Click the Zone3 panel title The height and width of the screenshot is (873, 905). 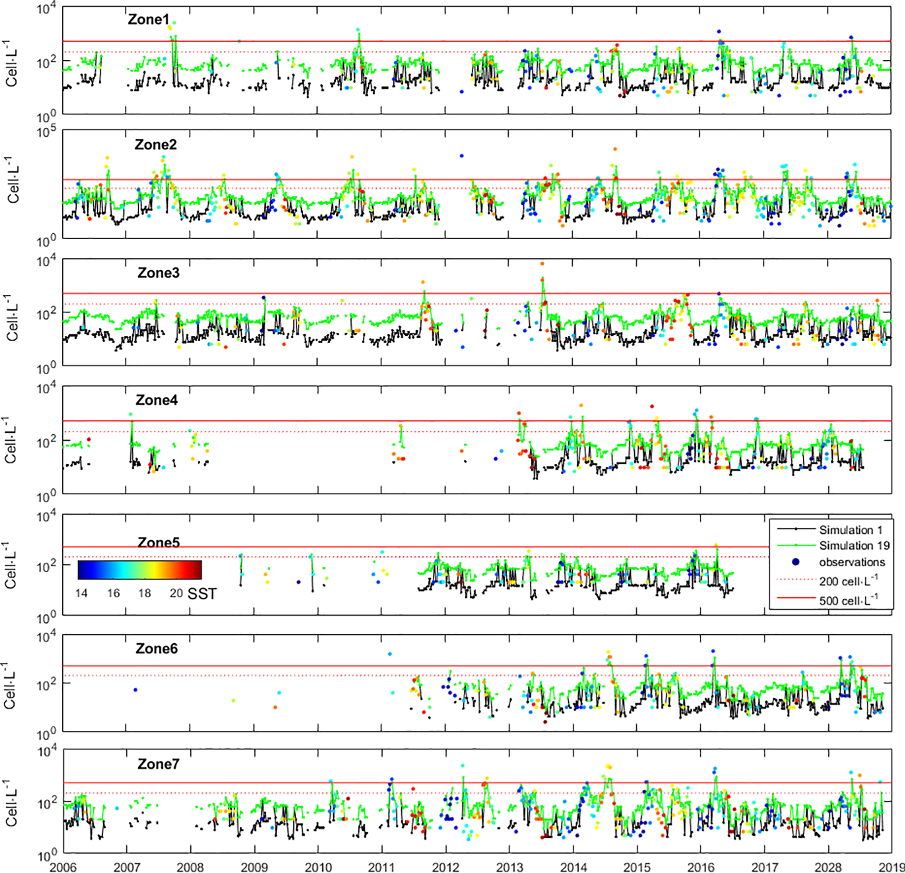click(x=158, y=273)
